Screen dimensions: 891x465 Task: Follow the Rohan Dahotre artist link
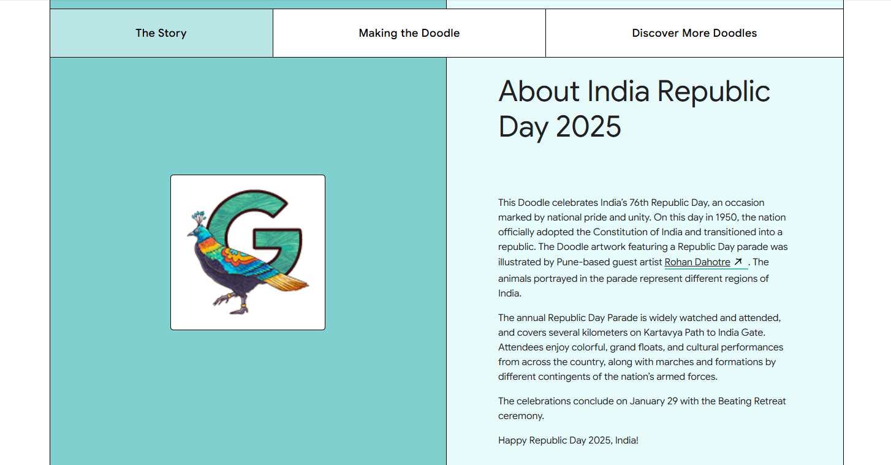point(697,262)
